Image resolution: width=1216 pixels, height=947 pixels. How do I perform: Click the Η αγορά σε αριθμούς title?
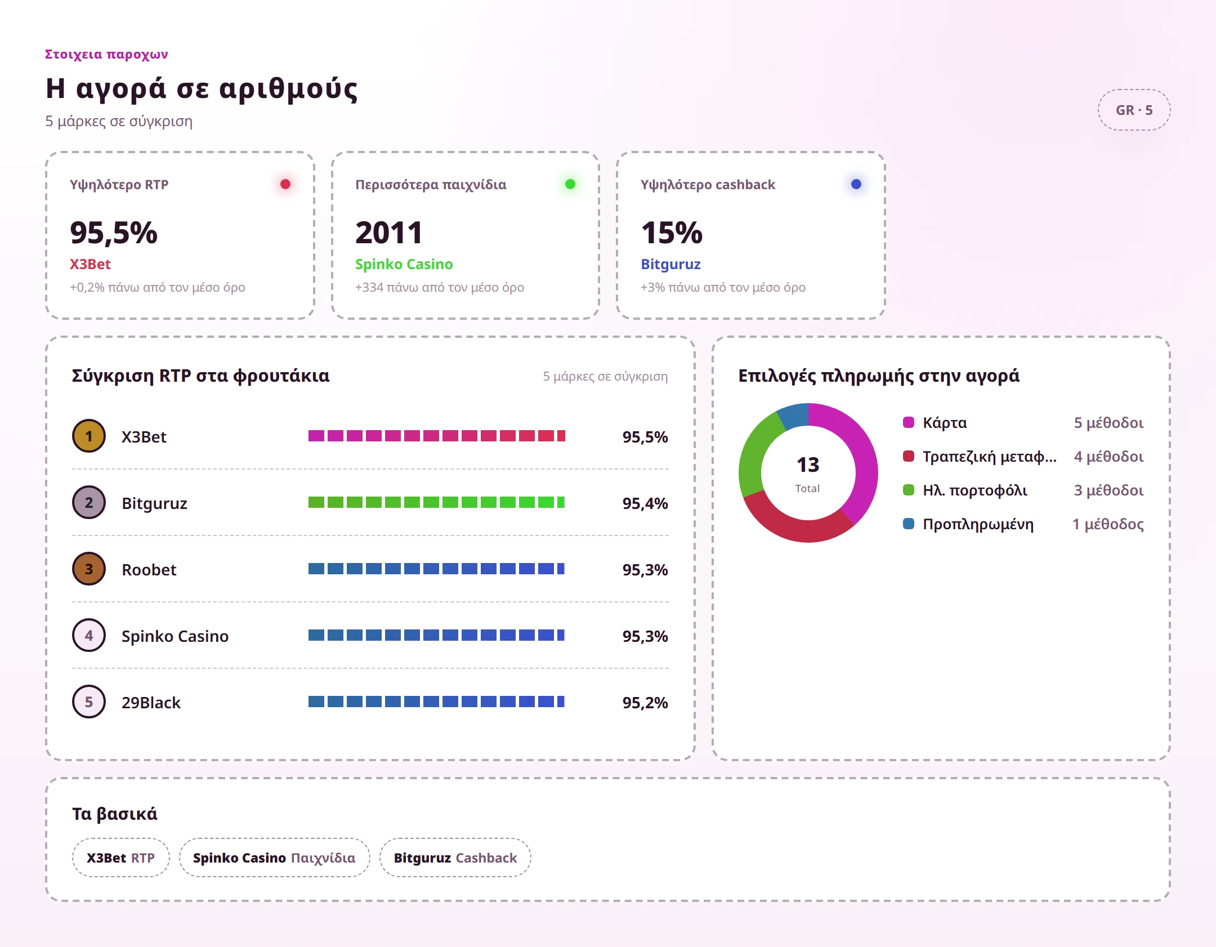click(202, 90)
